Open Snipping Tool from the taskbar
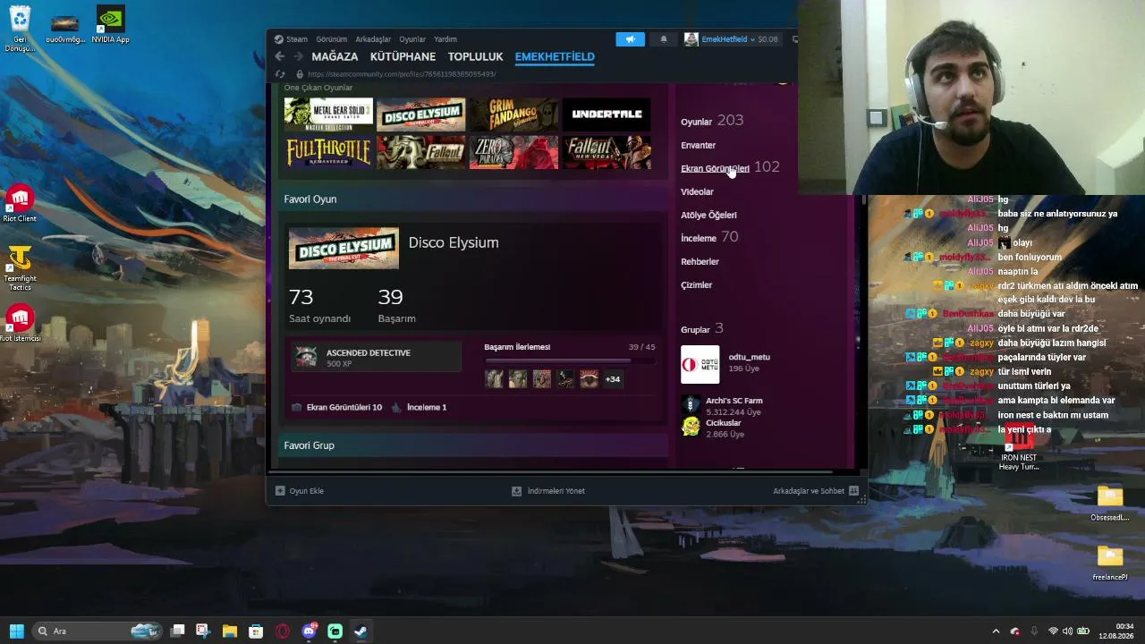 click(204, 631)
